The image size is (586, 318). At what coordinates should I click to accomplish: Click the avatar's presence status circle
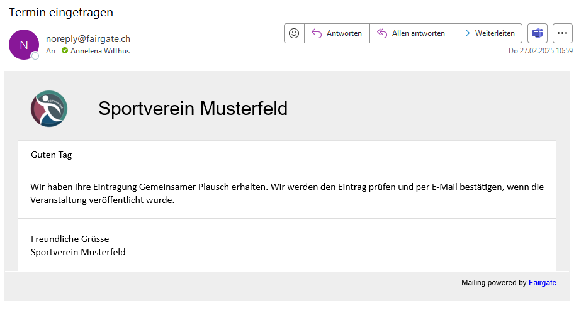pyautogui.click(x=35, y=56)
